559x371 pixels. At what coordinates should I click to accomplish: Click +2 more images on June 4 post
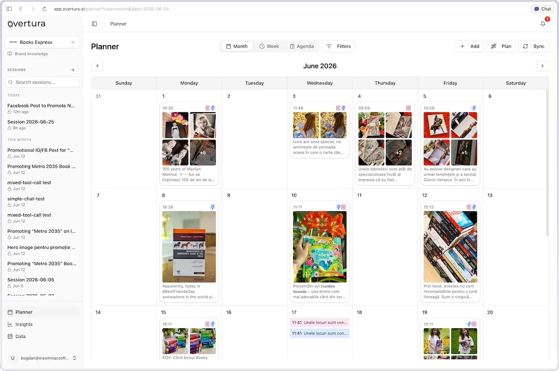(398, 152)
